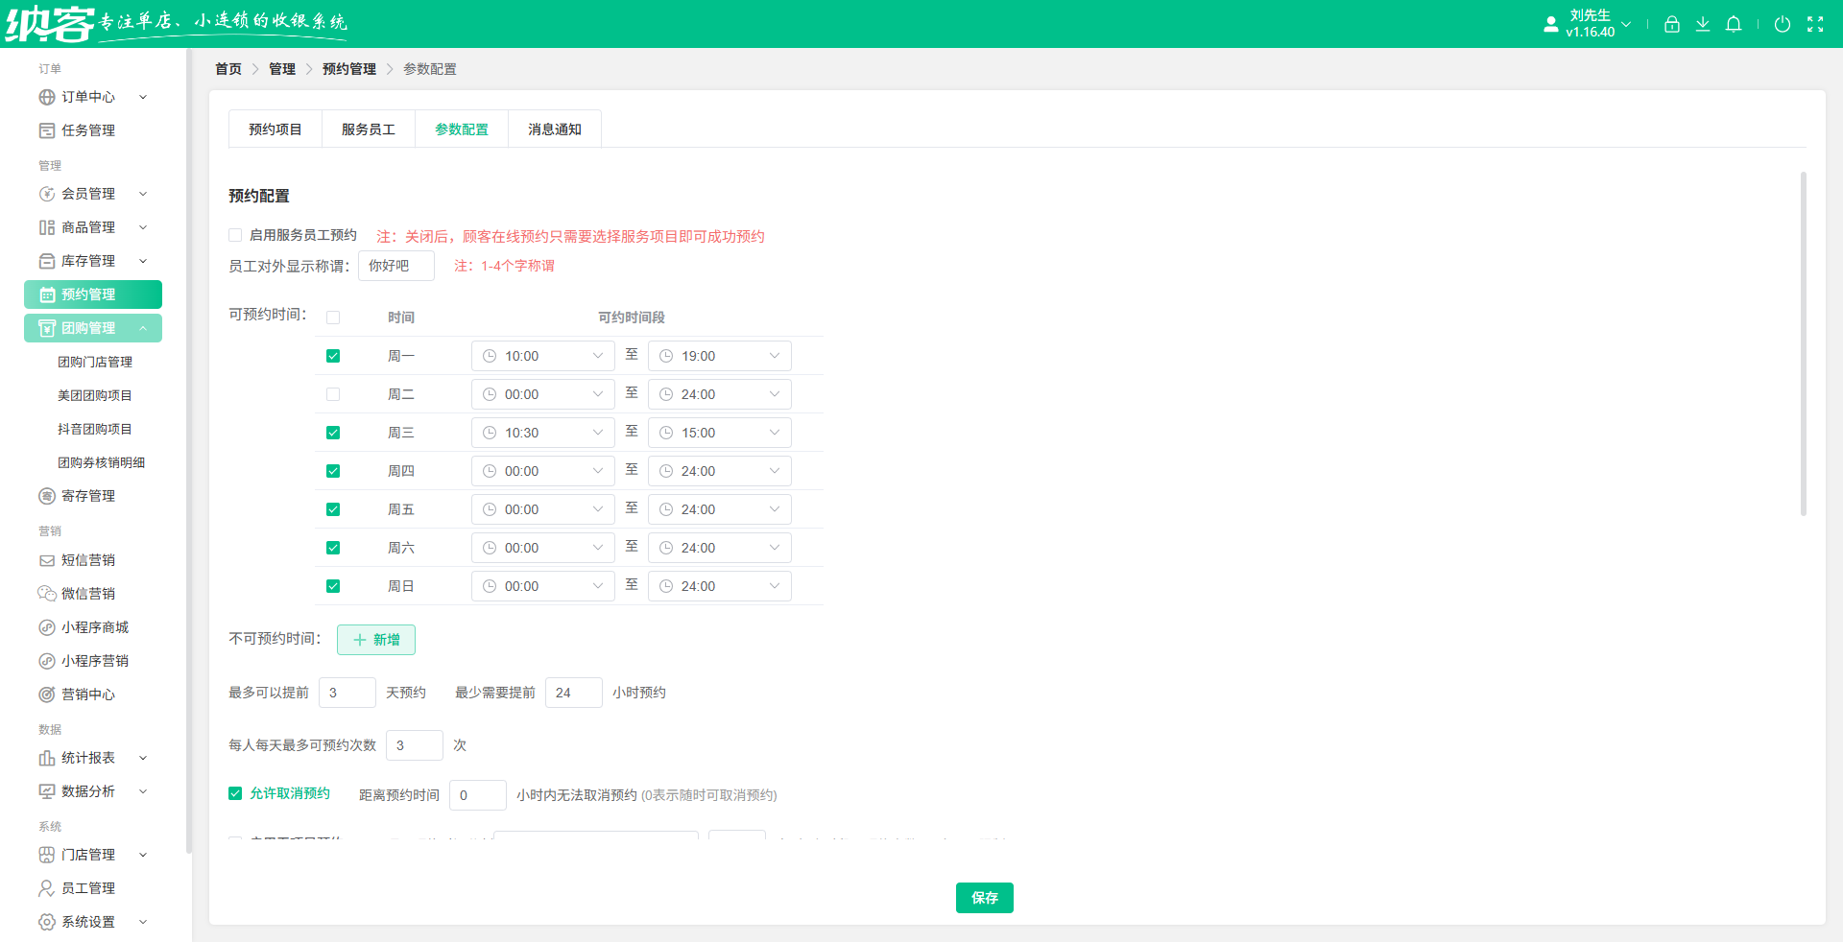Click the 预约管理 calendar icon

pos(47,294)
